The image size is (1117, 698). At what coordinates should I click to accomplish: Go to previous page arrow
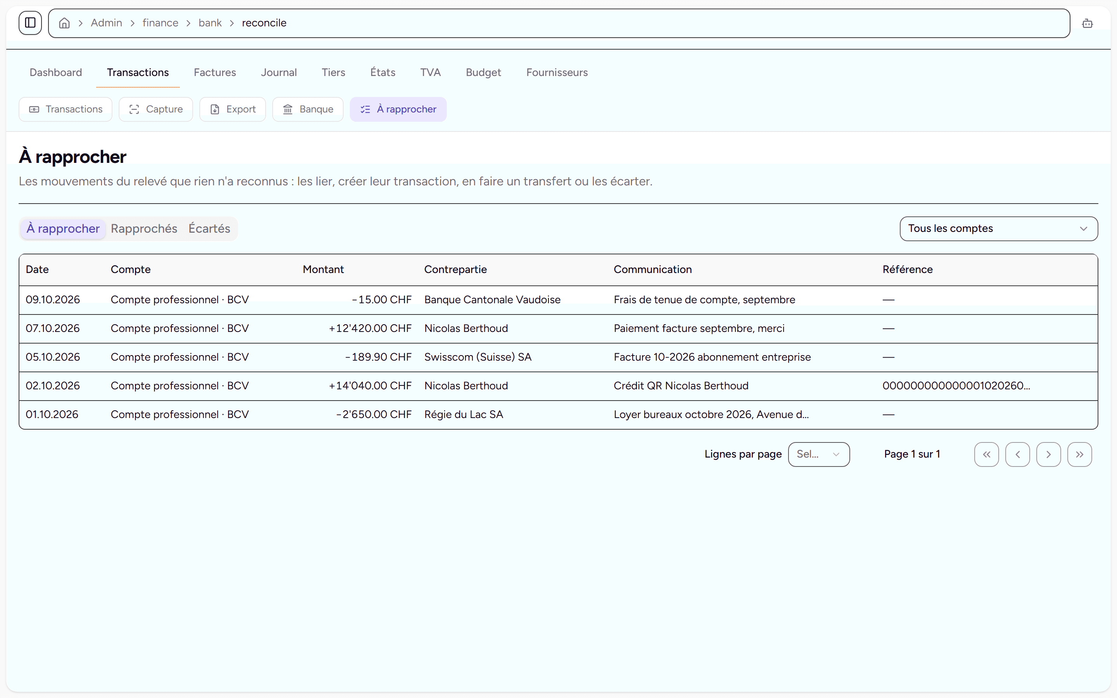(1017, 454)
